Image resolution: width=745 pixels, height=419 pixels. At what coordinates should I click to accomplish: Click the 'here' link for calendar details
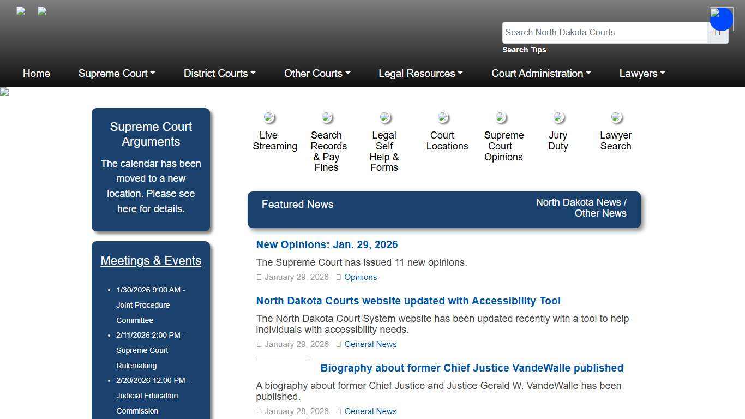click(x=127, y=208)
